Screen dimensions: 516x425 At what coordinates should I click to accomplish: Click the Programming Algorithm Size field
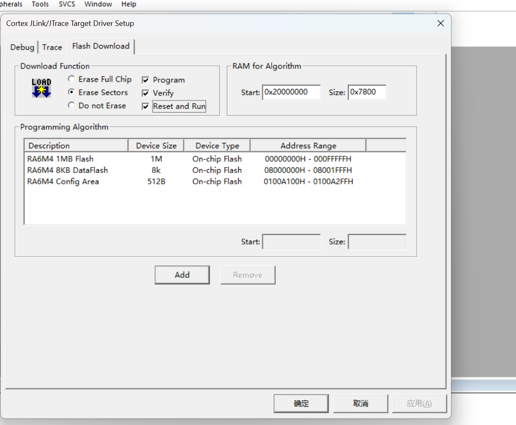(377, 242)
